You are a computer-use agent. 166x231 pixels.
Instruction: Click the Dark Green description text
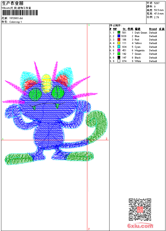[141, 33]
